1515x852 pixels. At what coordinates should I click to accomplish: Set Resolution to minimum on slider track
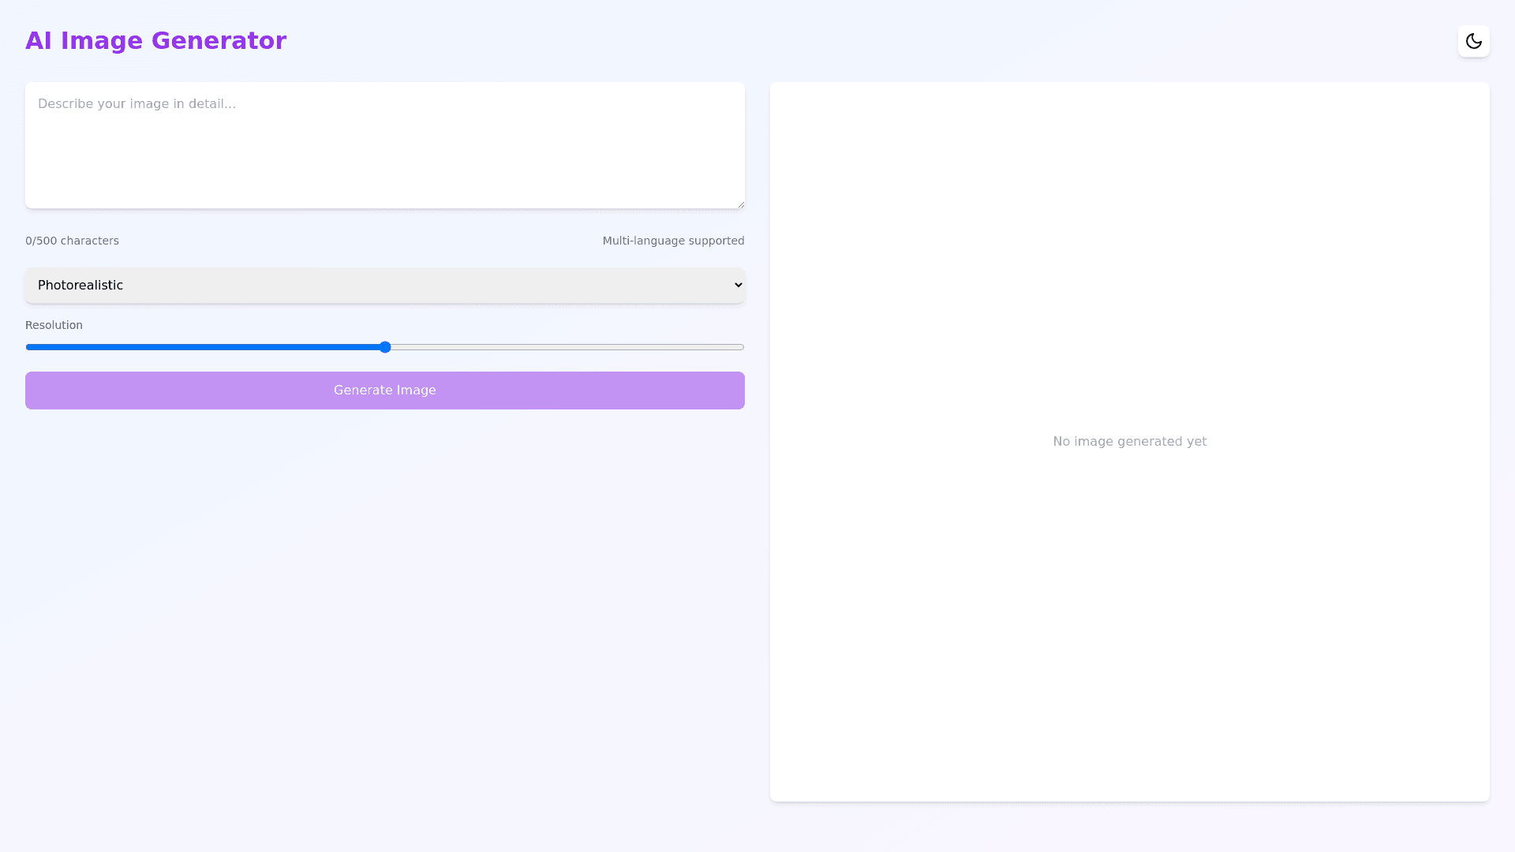28,347
